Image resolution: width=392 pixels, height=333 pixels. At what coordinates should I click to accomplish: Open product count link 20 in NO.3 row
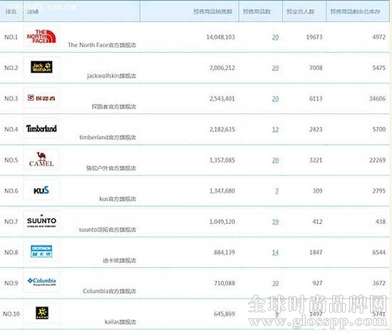pos(275,99)
